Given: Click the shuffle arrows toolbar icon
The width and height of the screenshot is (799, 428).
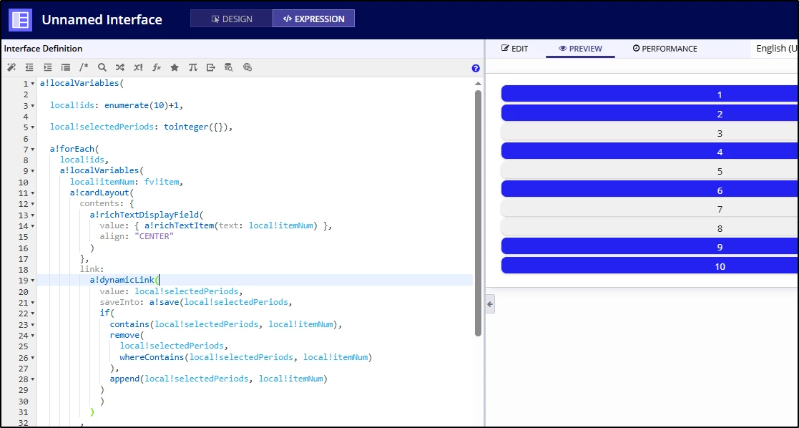Looking at the screenshot, I should click(x=119, y=67).
